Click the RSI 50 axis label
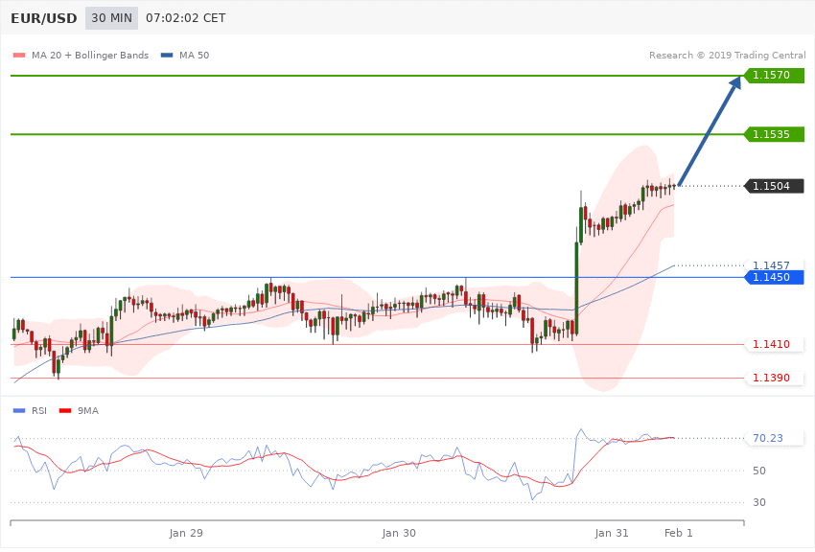This screenshot has height=552, width=815. (x=758, y=471)
